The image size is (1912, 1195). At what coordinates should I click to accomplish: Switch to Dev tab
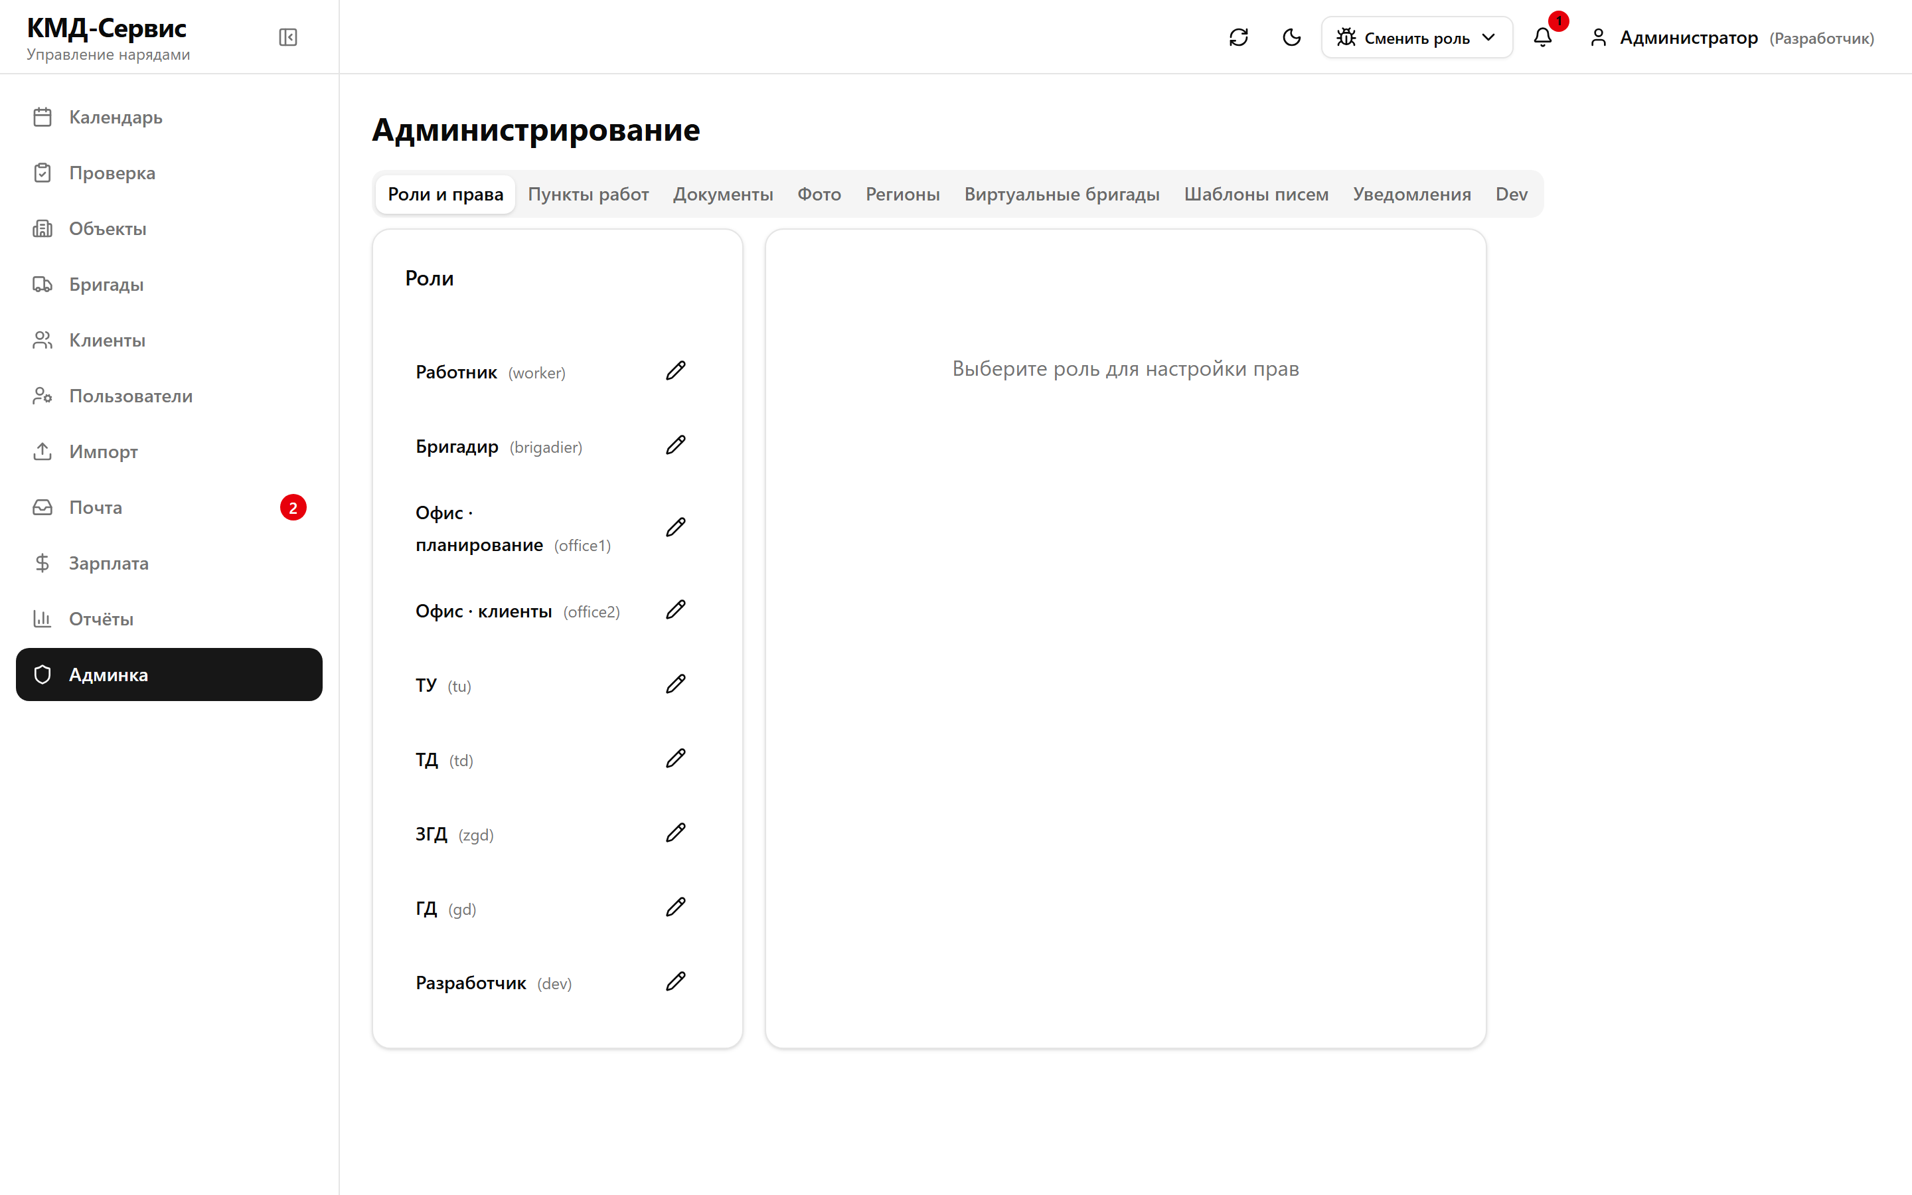[1512, 195]
